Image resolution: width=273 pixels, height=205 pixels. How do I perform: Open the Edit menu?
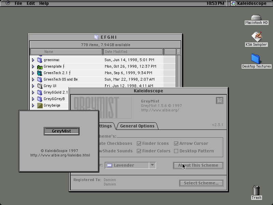point(31,3)
